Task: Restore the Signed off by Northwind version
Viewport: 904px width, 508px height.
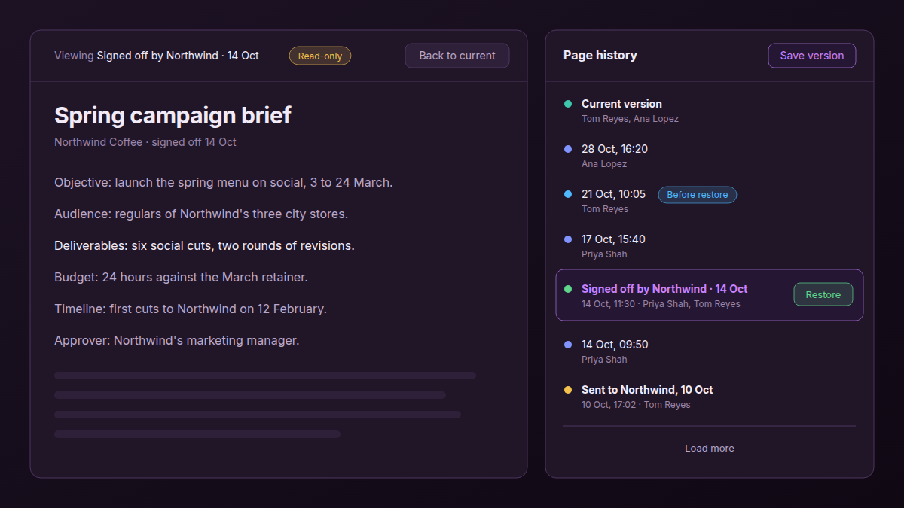Action: (823, 295)
